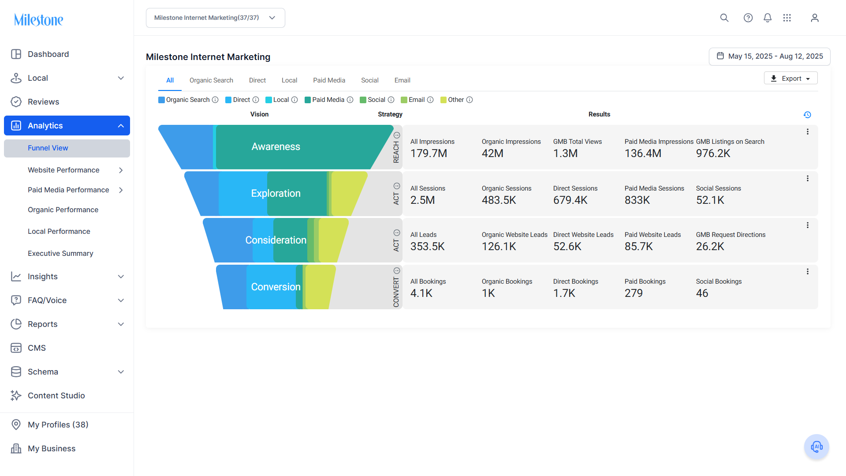Open the Milestone Internet Marketing account dropdown
This screenshot has width=846, height=476.
(x=216, y=18)
